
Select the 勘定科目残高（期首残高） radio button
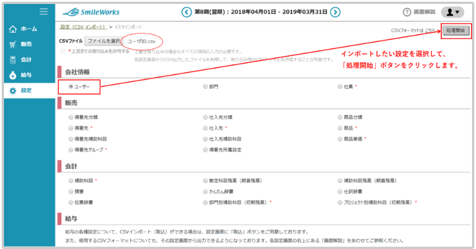coord(205,181)
